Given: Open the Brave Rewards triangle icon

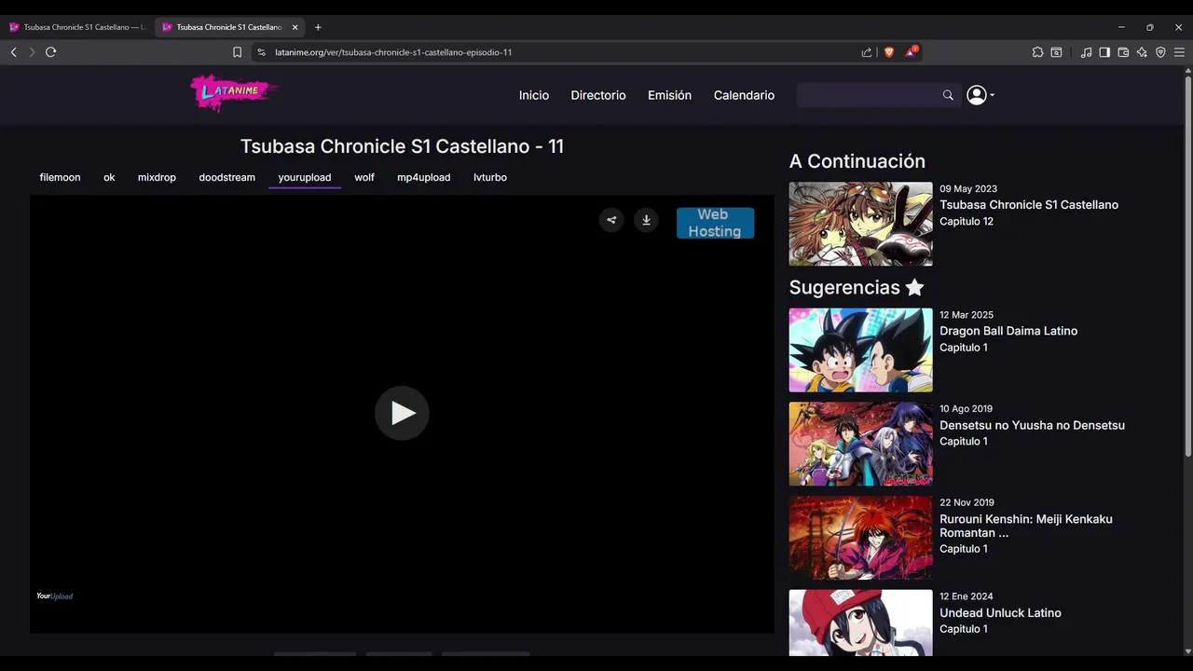Looking at the screenshot, I should point(912,52).
